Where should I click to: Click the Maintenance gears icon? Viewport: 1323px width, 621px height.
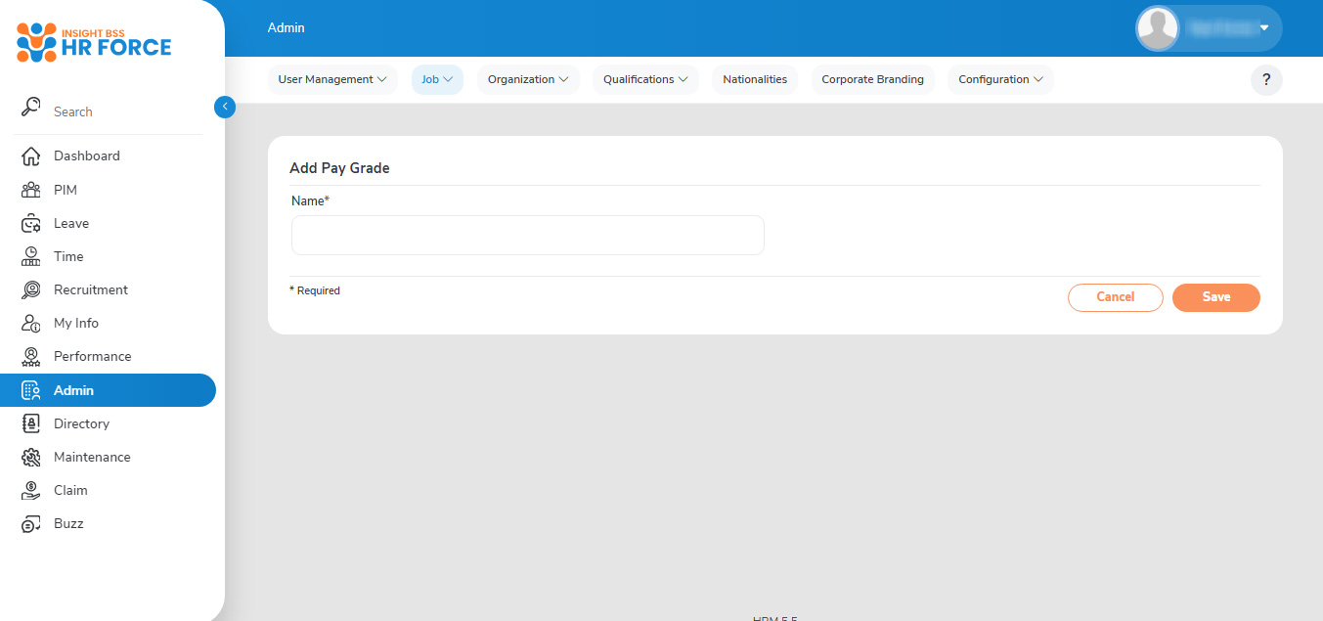coord(31,457)
